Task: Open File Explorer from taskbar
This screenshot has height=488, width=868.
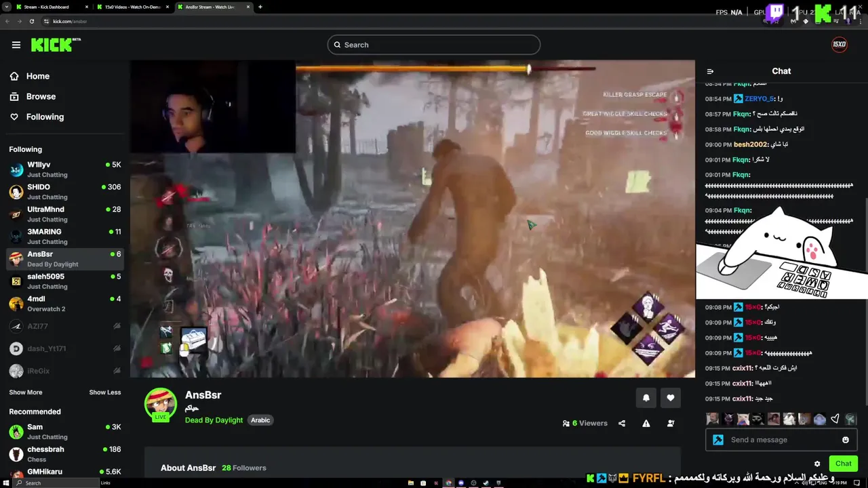Action: point(411,483)
